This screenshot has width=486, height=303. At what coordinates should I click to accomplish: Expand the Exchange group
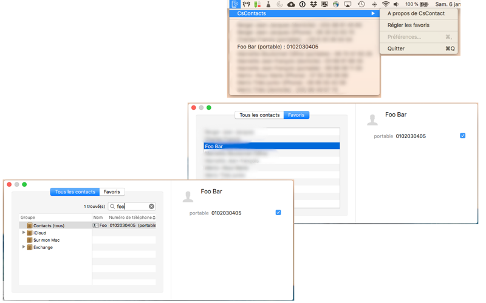(x=24, y=247)
